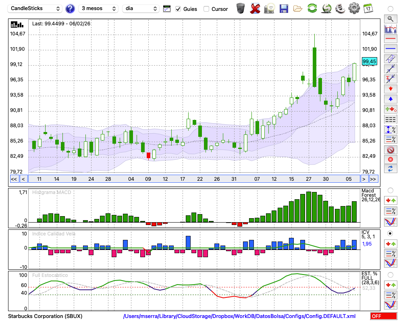Viewport: 403px width, 322px height.
Task: Open the settings gear icon
Action: tap(354, 8)
